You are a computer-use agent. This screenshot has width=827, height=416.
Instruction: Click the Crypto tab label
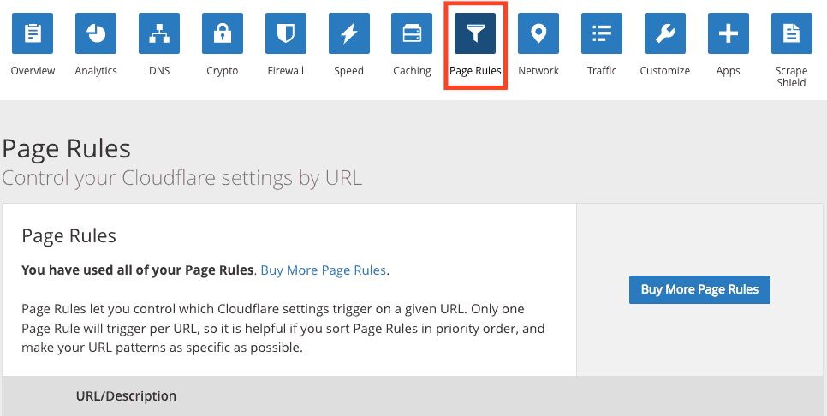223,71
